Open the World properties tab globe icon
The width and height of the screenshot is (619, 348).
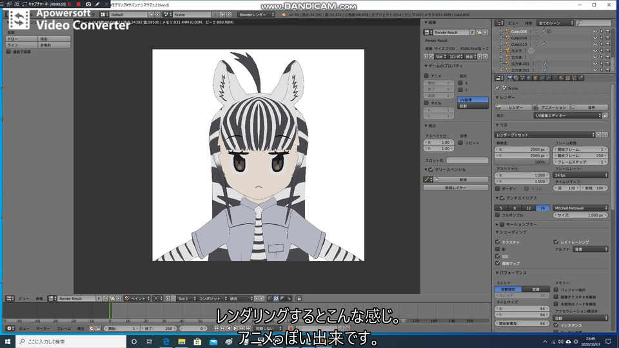(529, 78)
